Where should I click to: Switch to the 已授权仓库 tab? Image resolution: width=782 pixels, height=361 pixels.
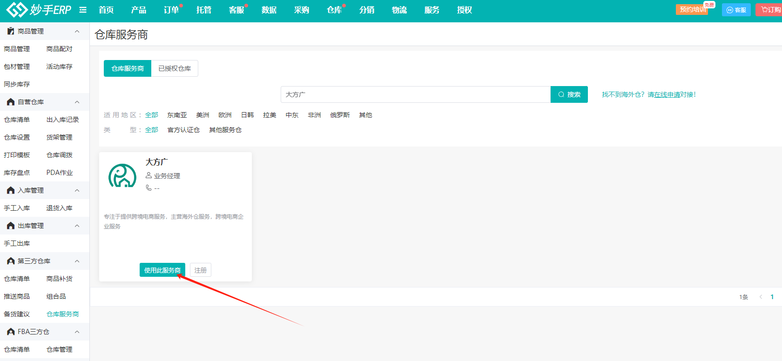click(175, 68)
